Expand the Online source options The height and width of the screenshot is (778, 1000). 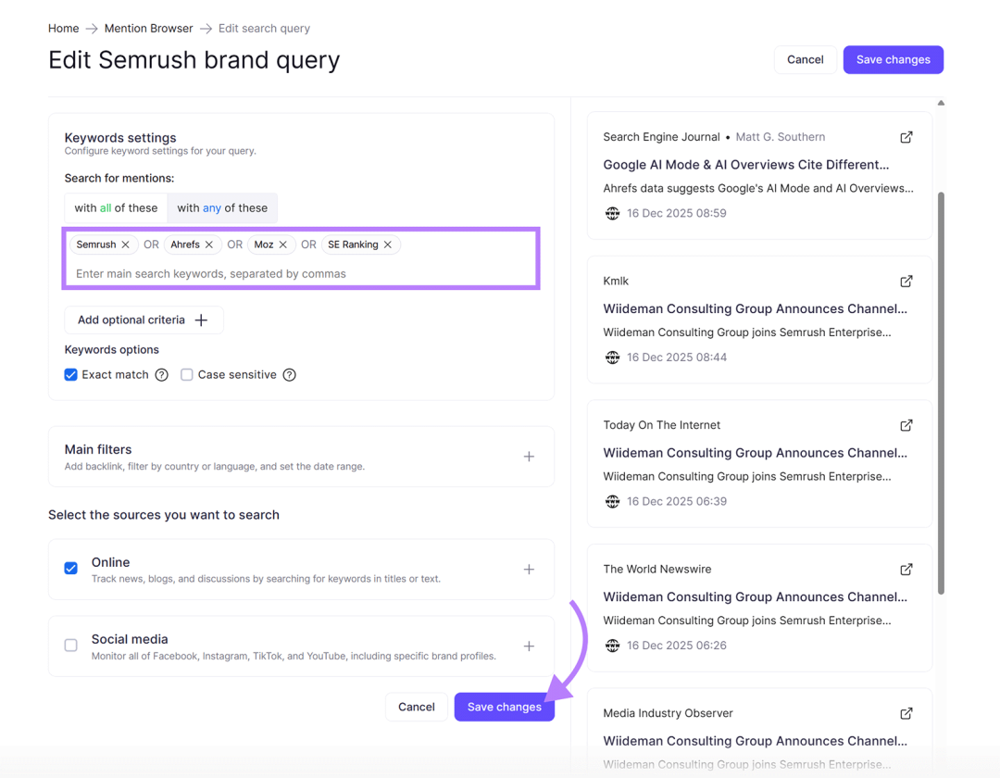point(529,570)
